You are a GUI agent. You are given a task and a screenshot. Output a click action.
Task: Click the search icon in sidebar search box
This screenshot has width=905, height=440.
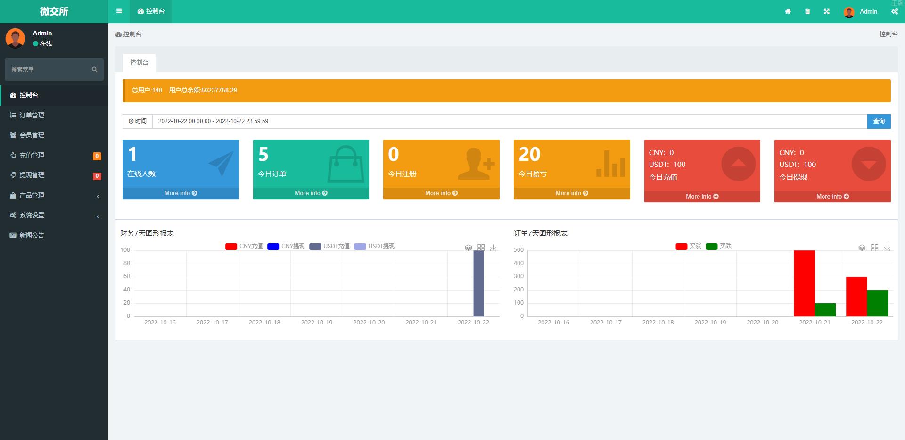pos(94,69)
